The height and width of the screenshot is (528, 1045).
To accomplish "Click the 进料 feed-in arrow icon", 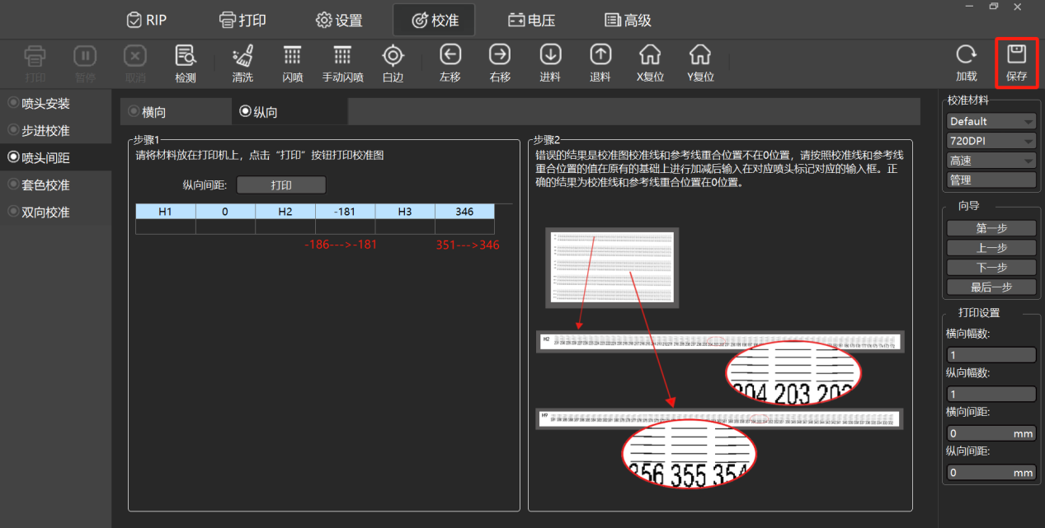I will (550, 54).
